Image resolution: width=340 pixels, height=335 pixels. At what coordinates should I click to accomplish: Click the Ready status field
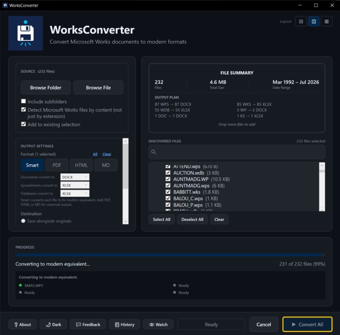tap(211, 324)
